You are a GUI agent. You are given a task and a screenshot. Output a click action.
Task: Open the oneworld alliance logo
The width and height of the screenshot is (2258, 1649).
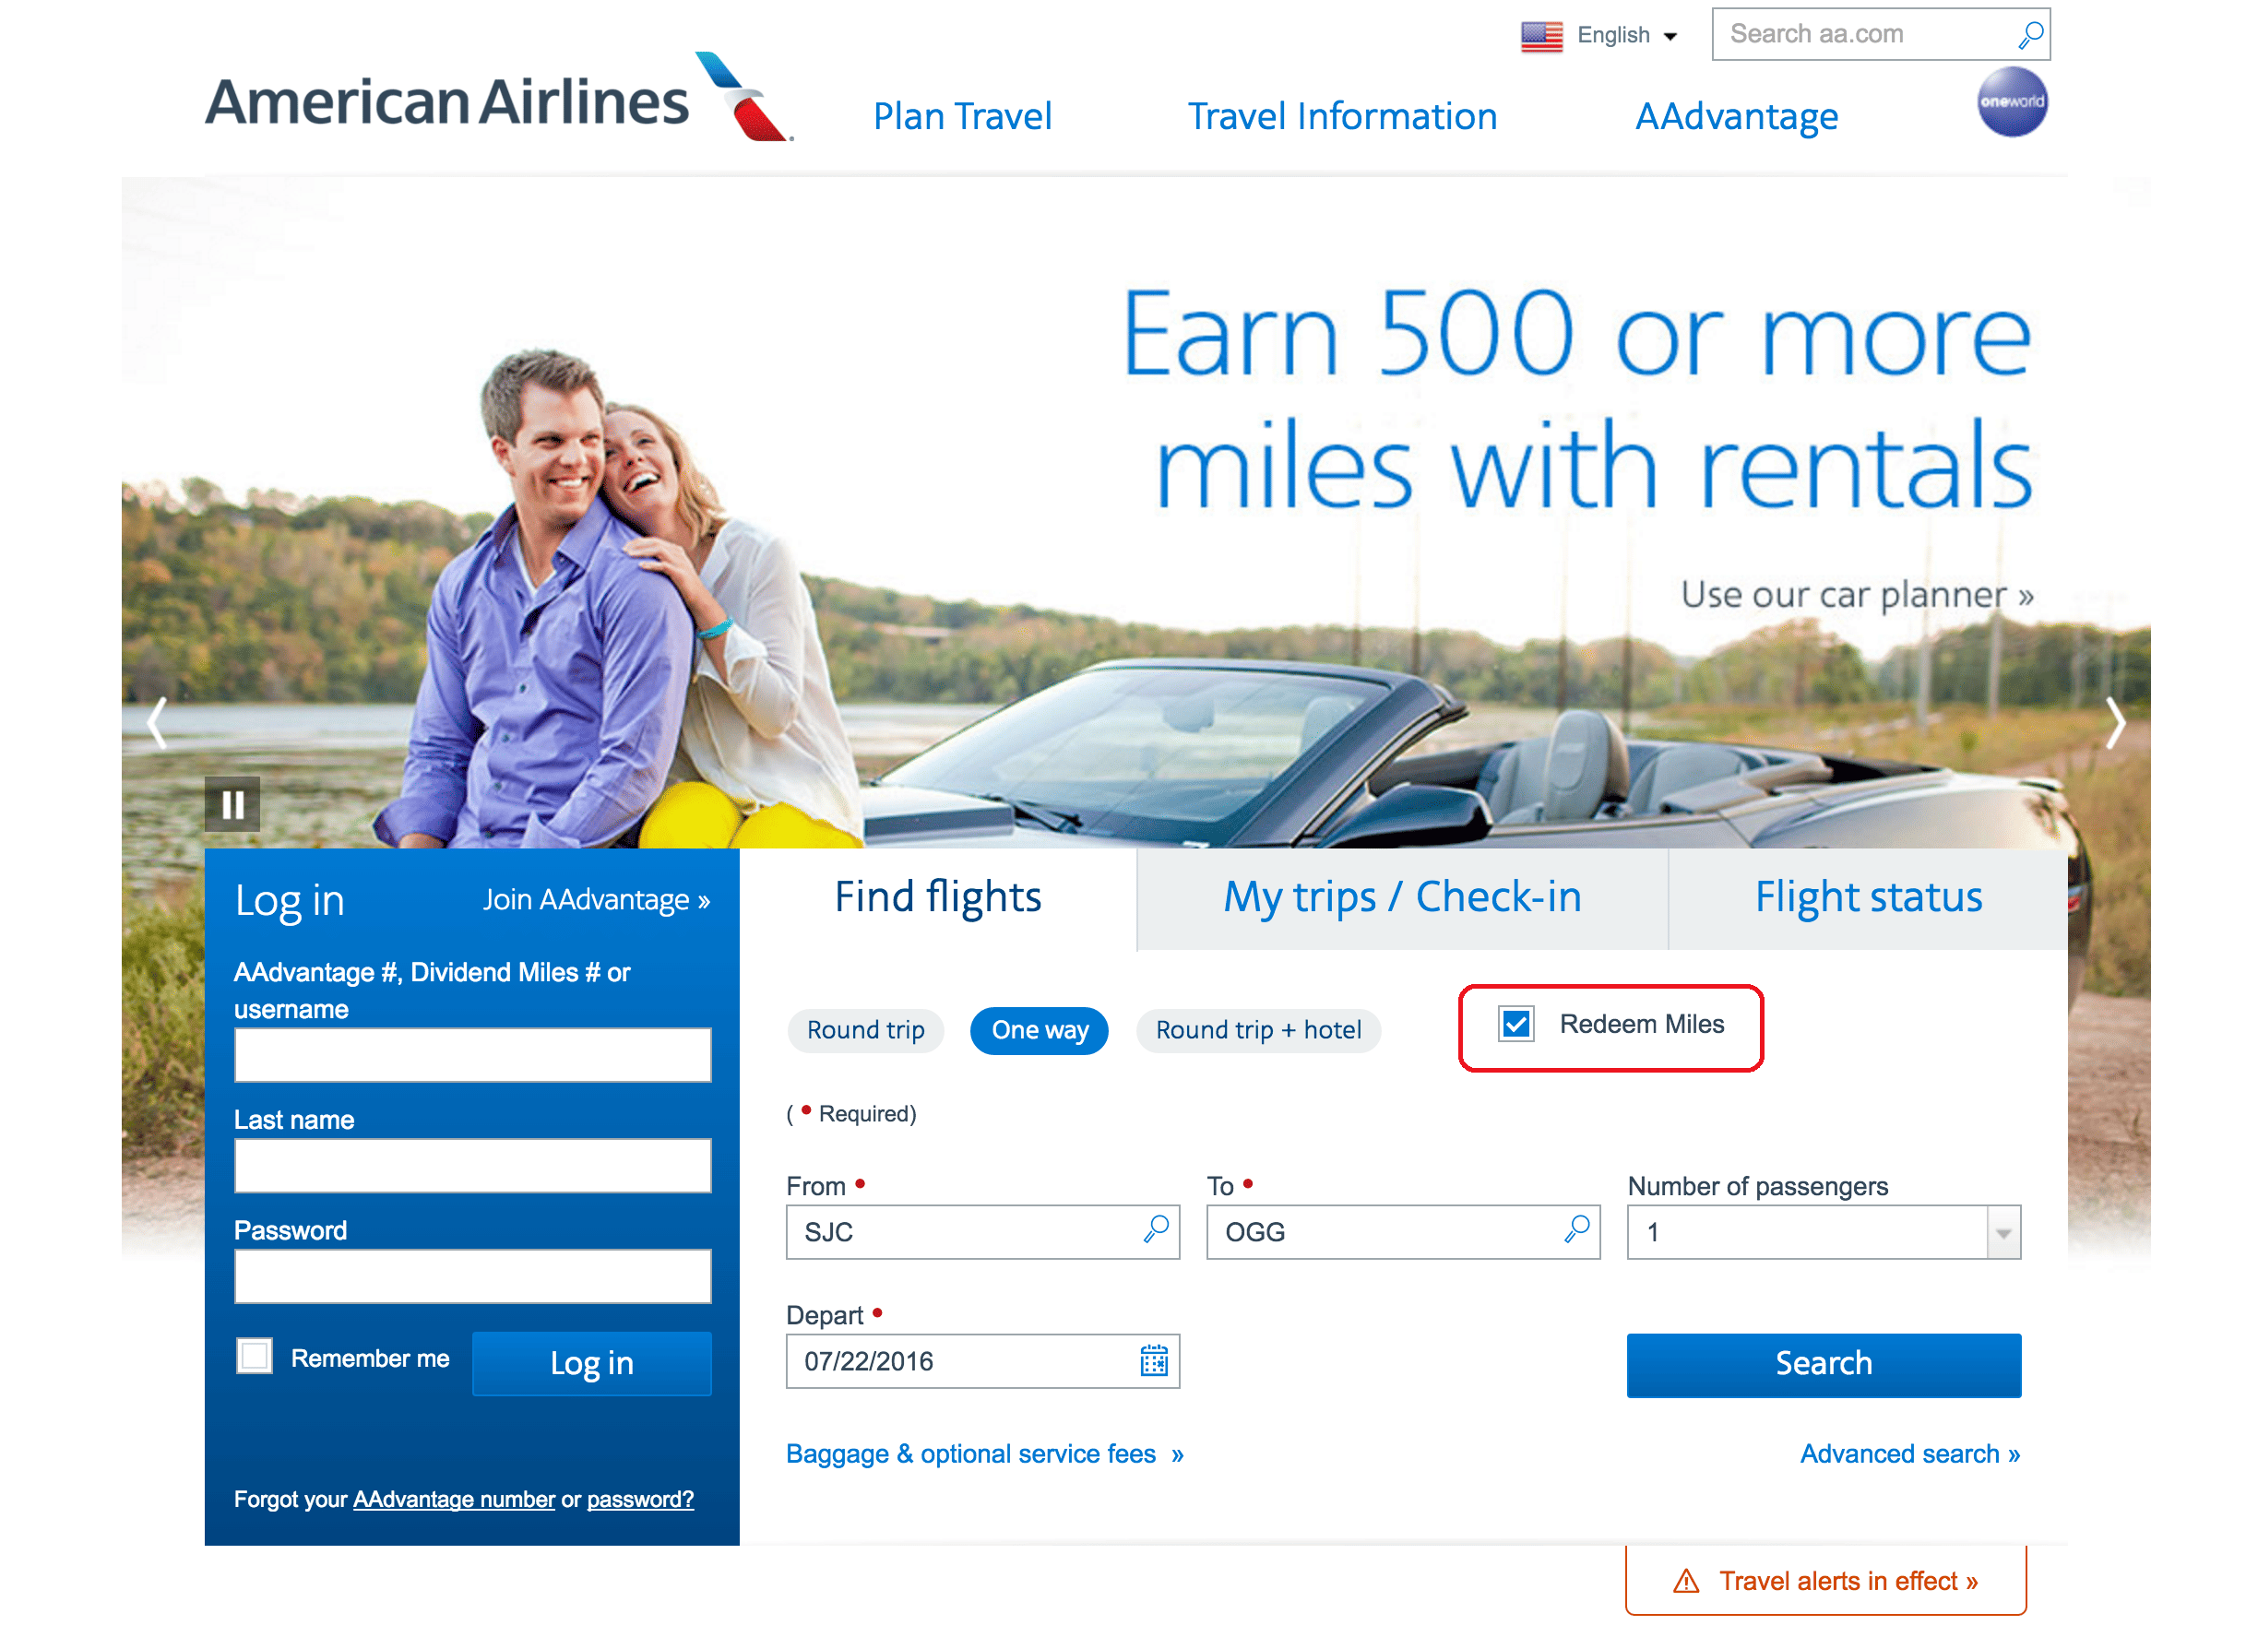tap(2012, 101)
